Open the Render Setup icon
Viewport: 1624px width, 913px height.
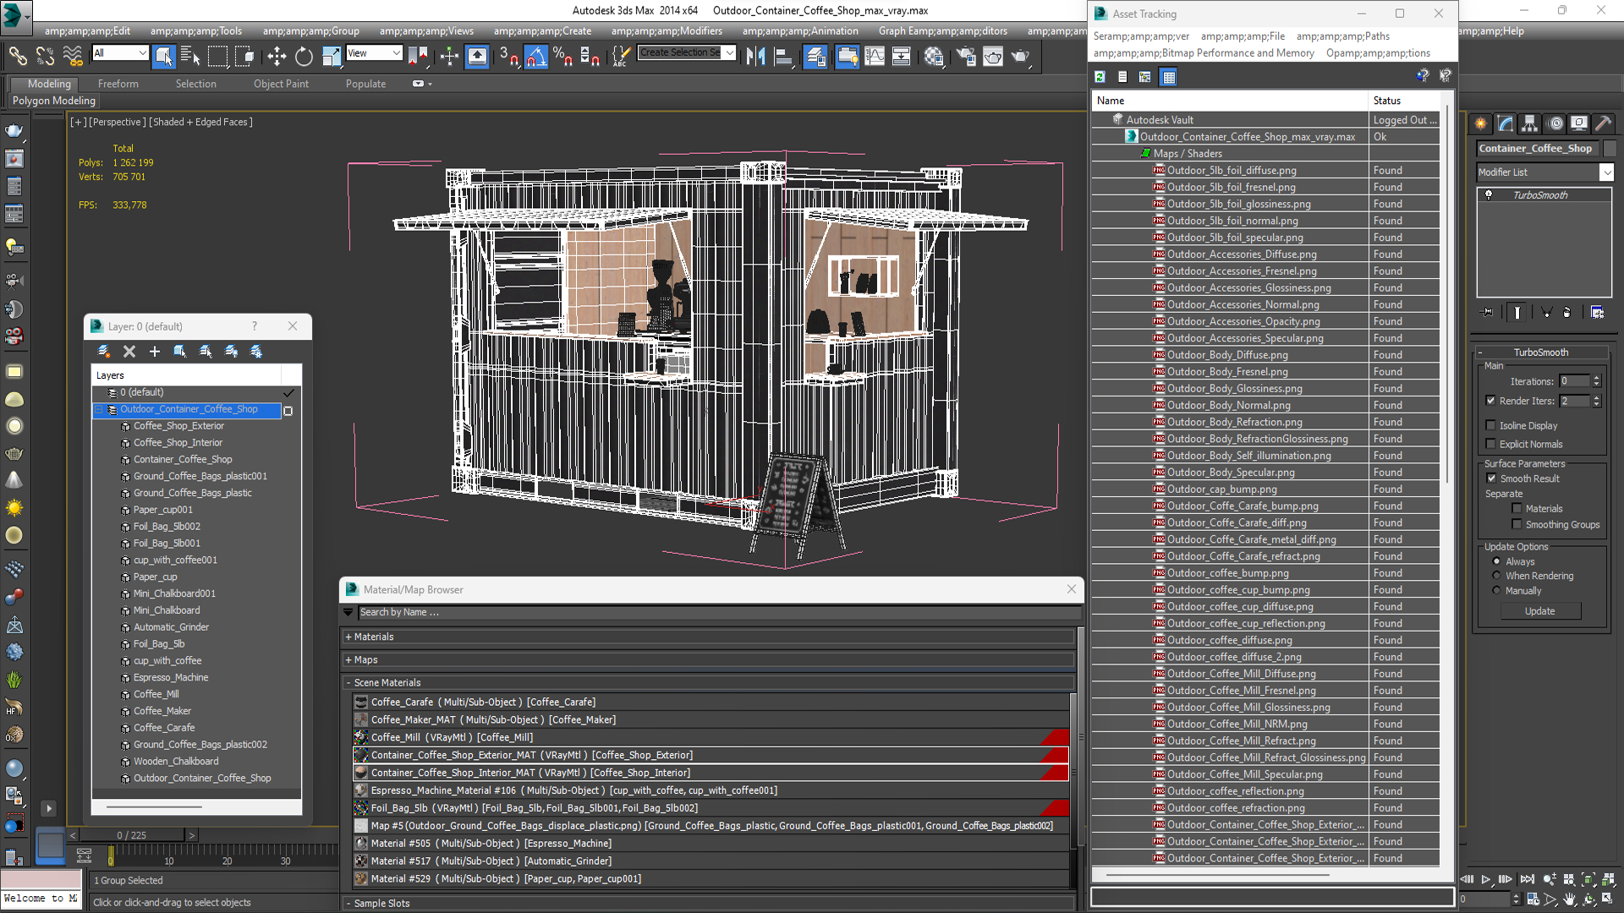coord(966,56)
